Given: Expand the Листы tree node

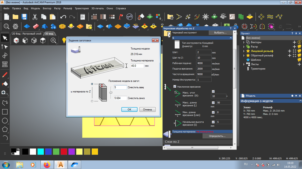Looking at the screenshot, I should click(244, 64).
